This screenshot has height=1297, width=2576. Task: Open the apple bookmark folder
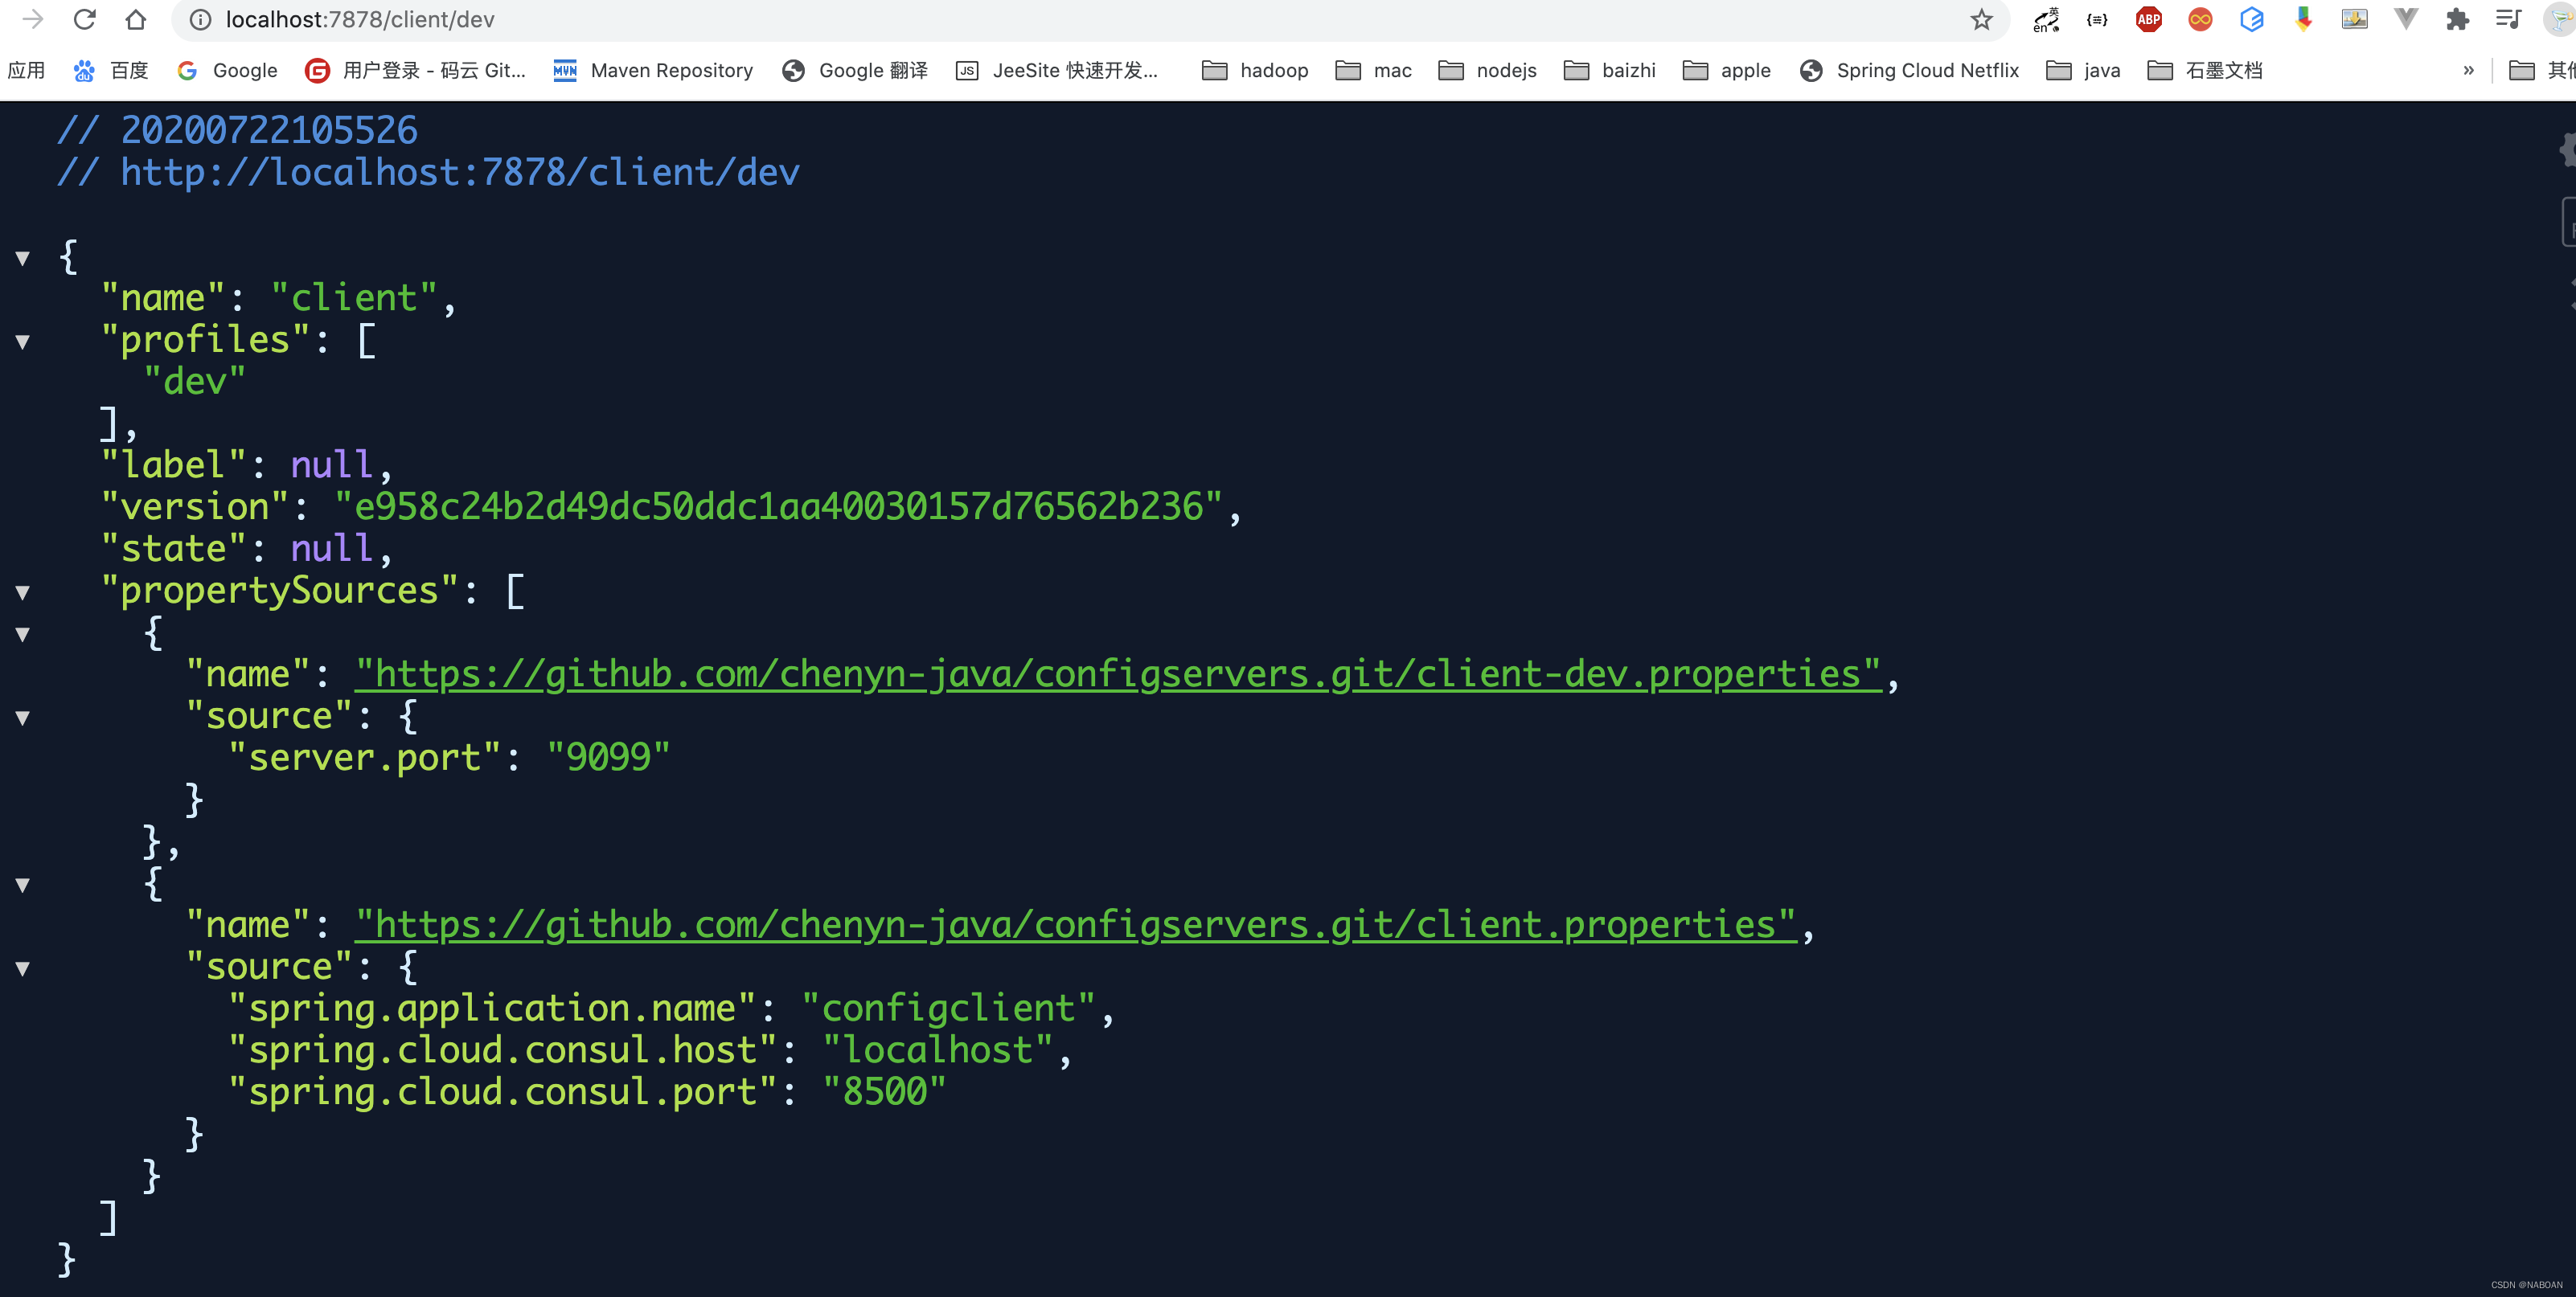(x=1727, y=70)
